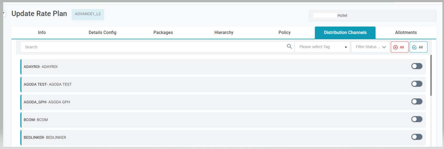This screenshot has height=149, width=444.
Task: Enable the ADAYROI channel toggle
Action: 417,66
